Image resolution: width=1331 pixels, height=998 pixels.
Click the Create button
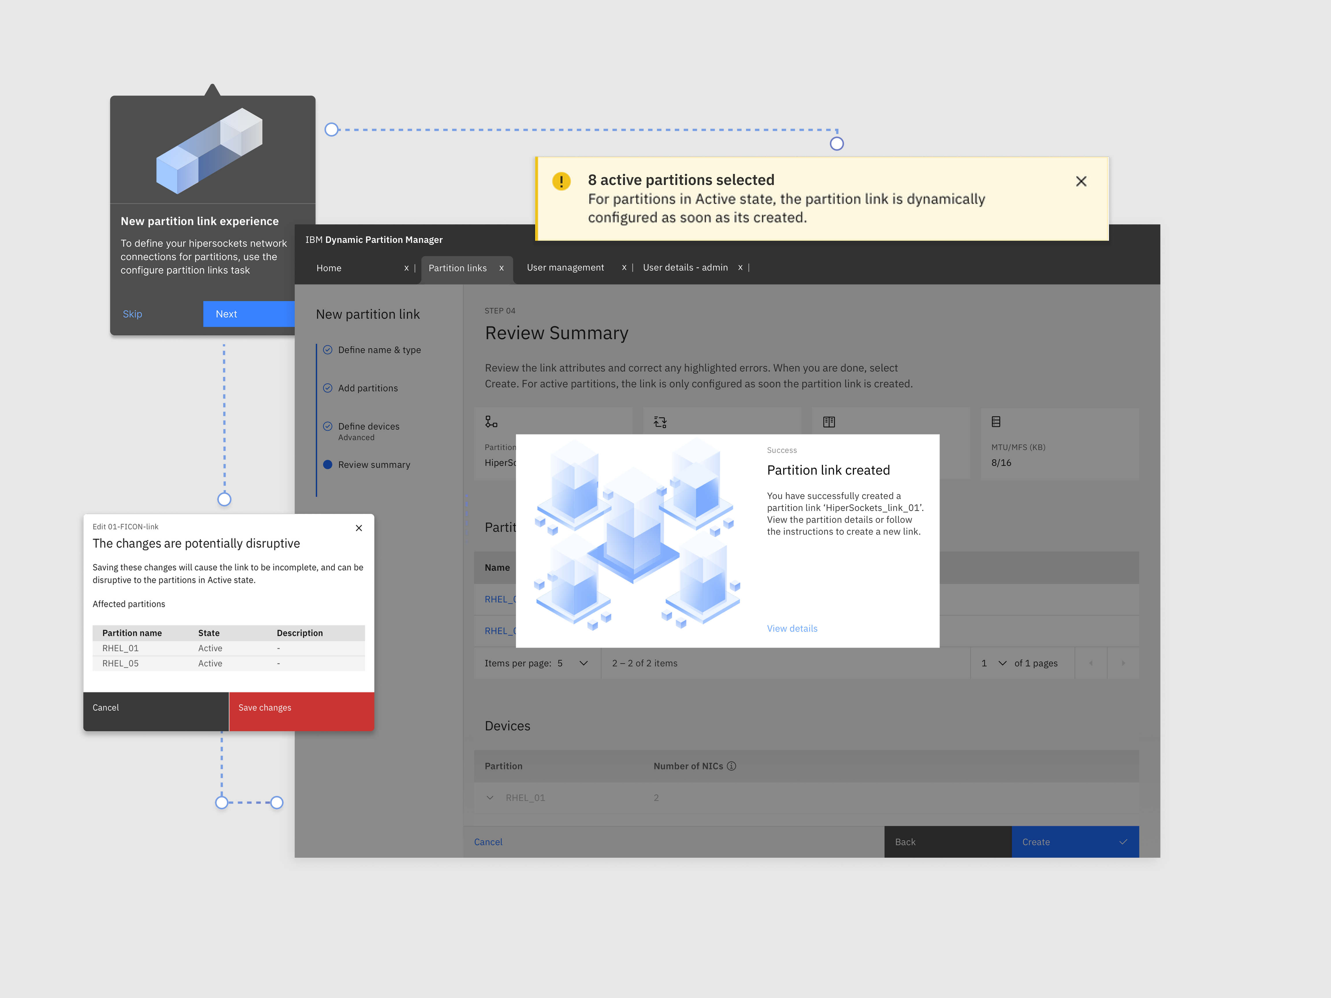point(1075,841)
